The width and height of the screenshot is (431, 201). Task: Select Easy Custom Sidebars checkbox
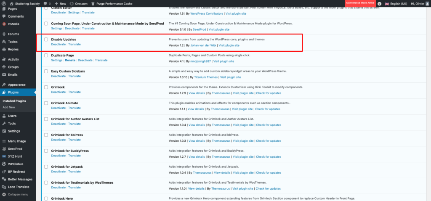coord(46,71)
